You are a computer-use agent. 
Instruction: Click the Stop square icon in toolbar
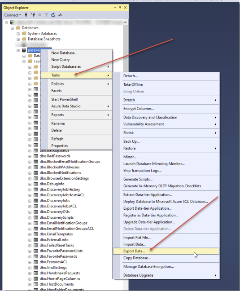pos(39,15)
